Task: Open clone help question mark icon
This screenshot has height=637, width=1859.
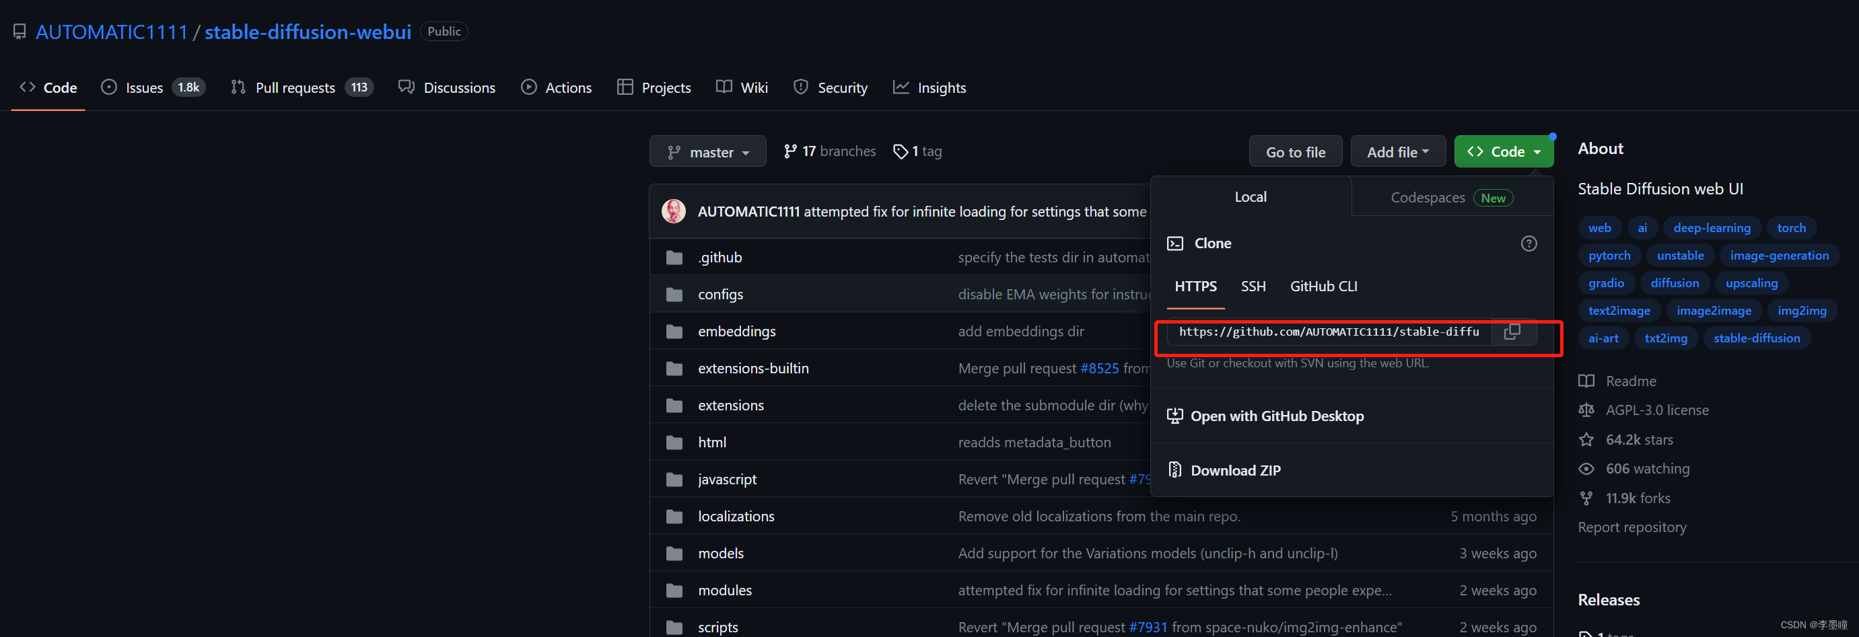Action: [x=1529, y=243]
